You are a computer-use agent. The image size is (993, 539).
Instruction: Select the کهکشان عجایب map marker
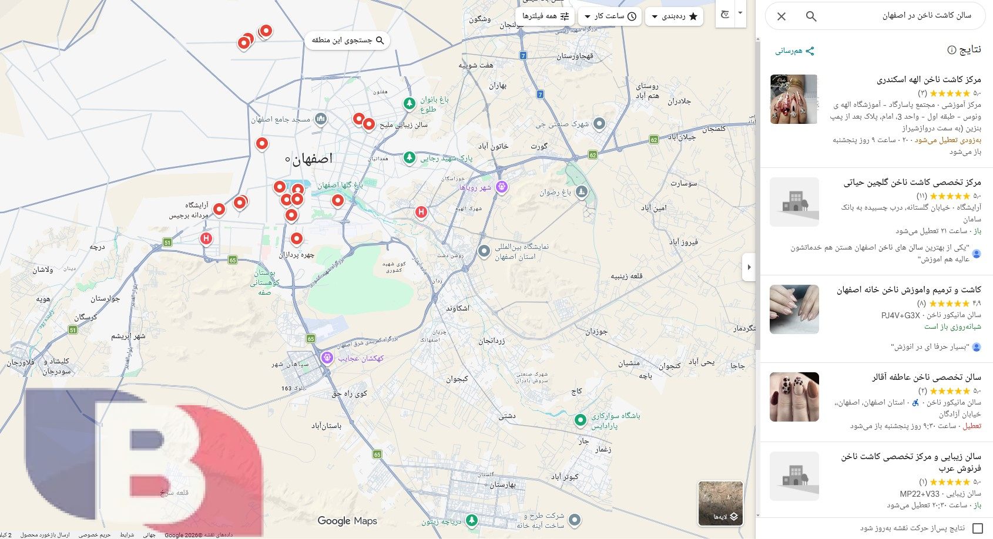pyautogui.click(x=327, y=358)
